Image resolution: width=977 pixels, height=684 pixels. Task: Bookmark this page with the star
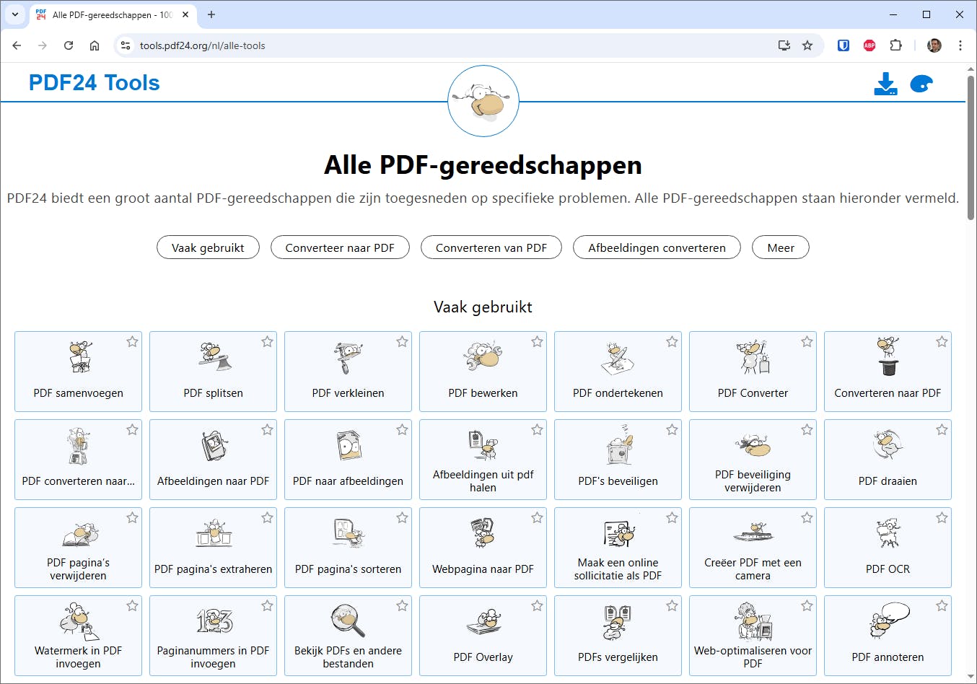pos(807,45)
